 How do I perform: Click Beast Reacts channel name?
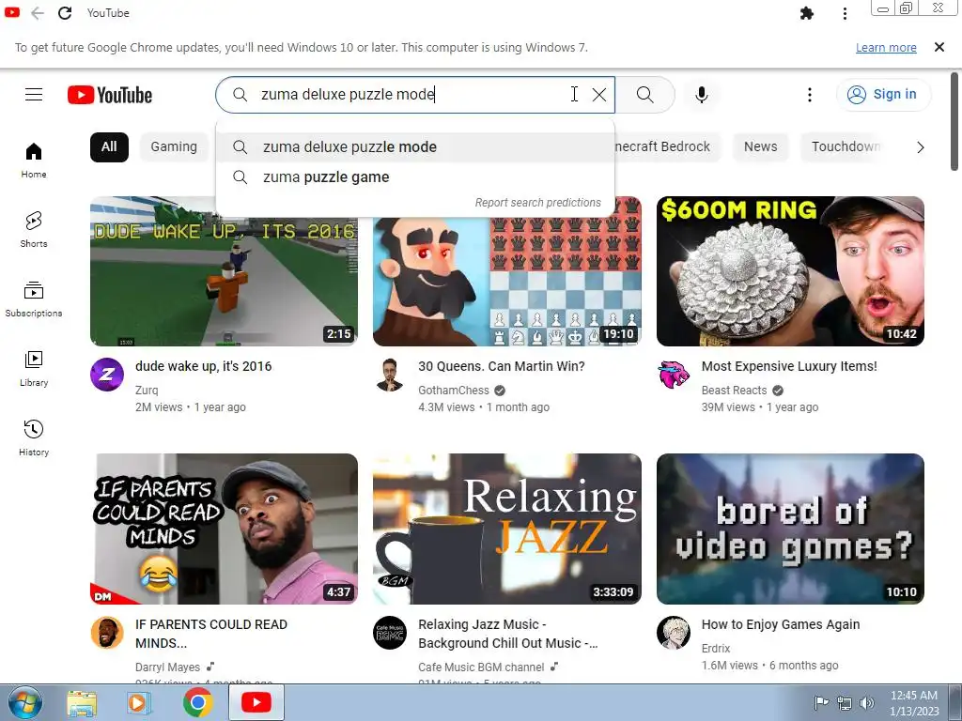pos(734,390)
